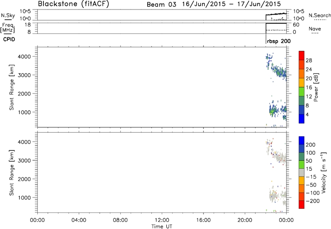Click the Slant Range label of velocity panel
331x229 pixels.
pos(12,173)
